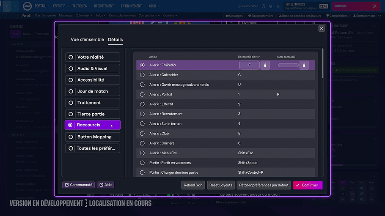
Task: Click the icon between bookmark and settings gear
Action: (x=271, y=6)
